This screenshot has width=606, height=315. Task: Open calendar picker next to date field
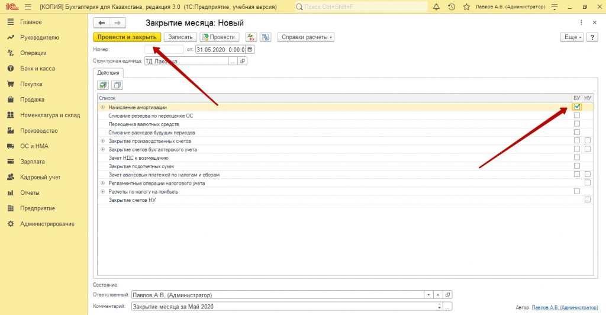coord(250,49)
